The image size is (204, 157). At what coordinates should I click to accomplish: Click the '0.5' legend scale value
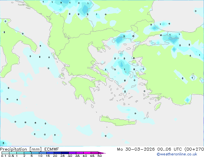tap(11, 156)
